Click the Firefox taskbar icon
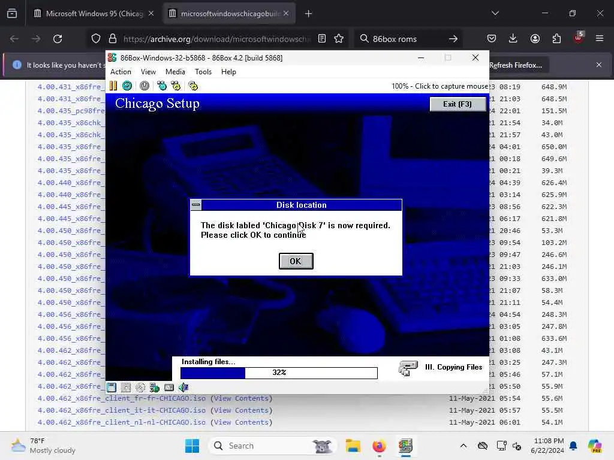Image resolution: width=614 pixels, height=460 pixels. coord(379,446)
